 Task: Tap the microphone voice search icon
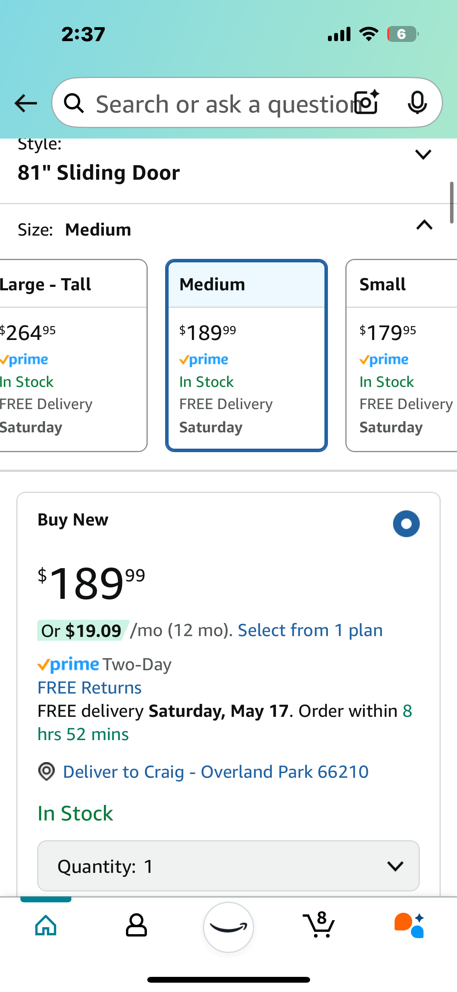click(417, 103)
